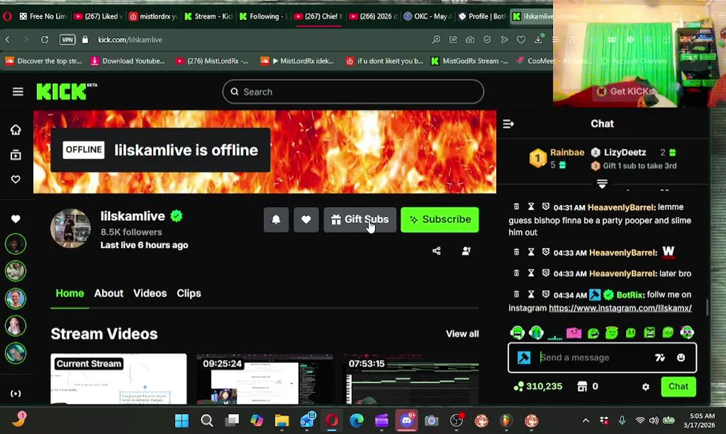Open the Following heart outline sidebar icon

pyautogui.click(x=16, y=180)
